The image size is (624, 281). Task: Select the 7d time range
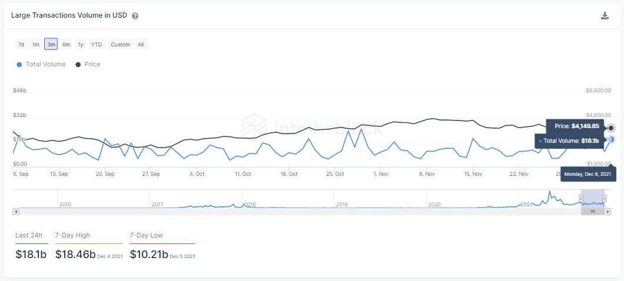point(21,45)
